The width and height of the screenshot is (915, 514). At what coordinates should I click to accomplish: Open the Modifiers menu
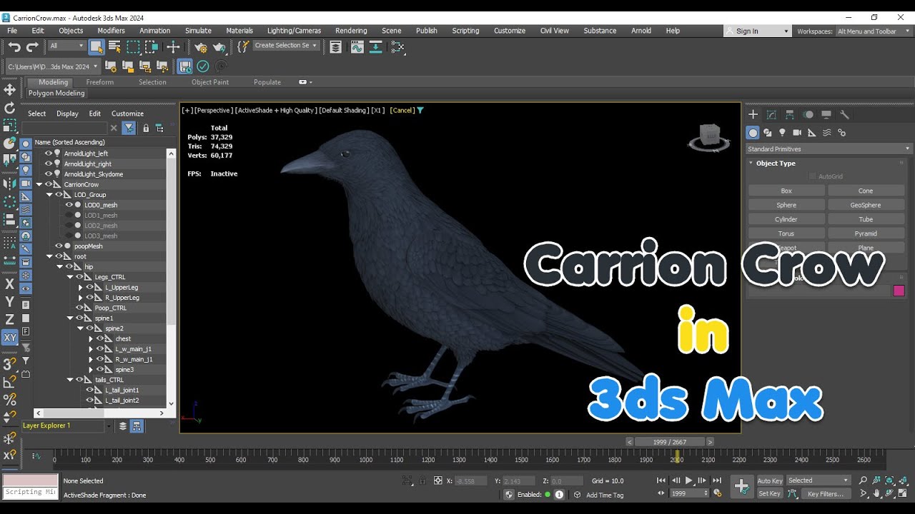click(112, 31)
